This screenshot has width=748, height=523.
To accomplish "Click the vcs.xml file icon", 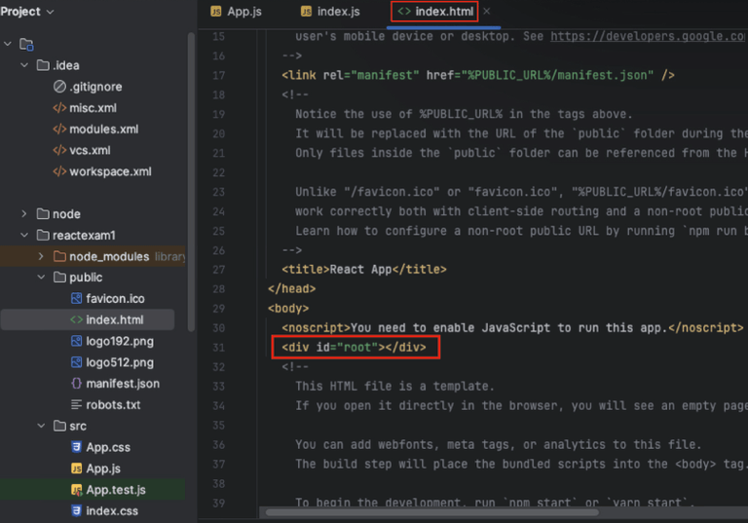I will (x=59, y=150).
